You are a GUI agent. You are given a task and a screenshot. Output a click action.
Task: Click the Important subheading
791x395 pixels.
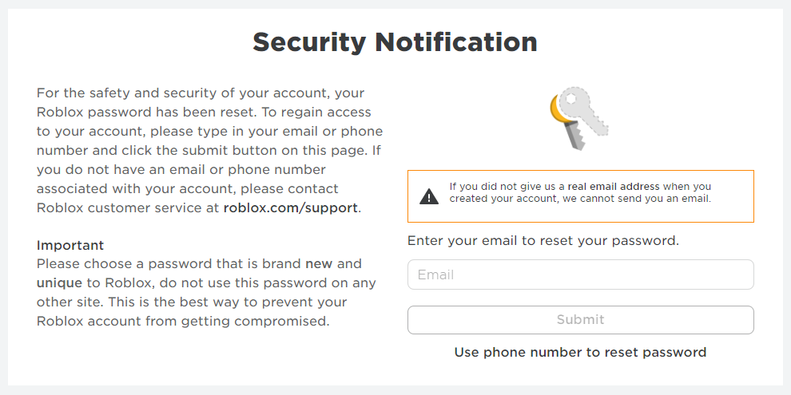pyautogui.click(x=70, y=245)
